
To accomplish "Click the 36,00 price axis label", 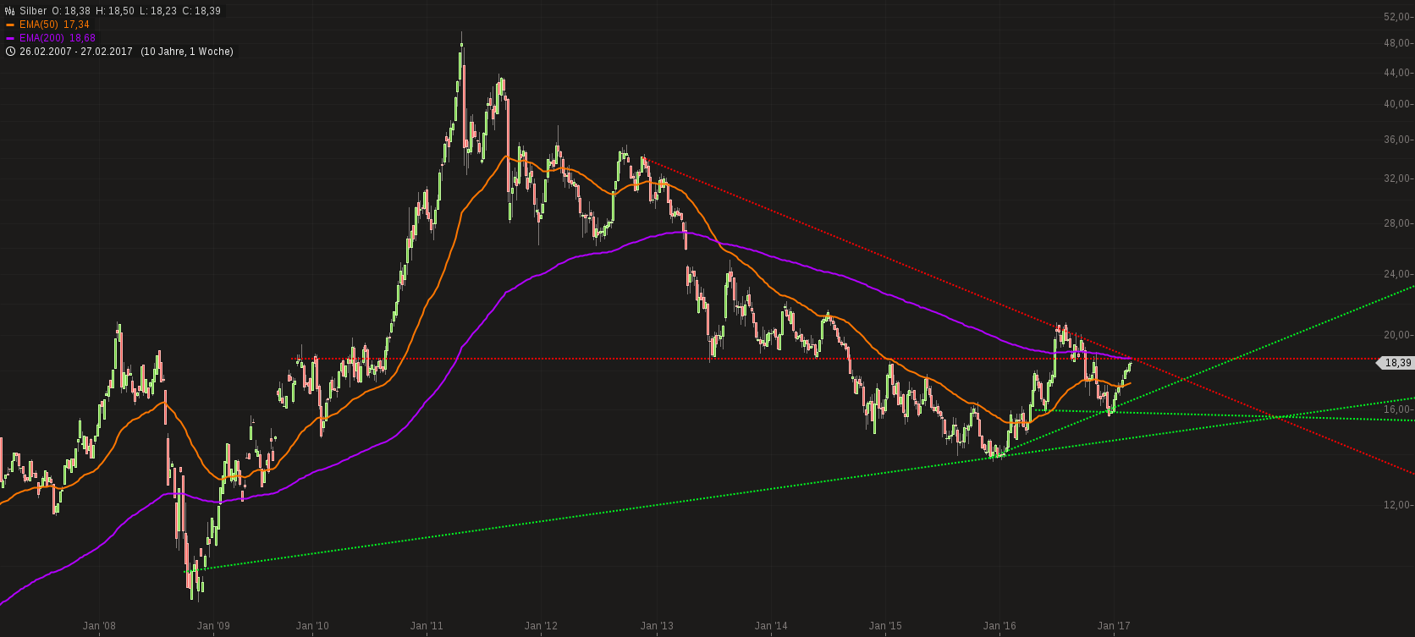I will click(1396, 140).
